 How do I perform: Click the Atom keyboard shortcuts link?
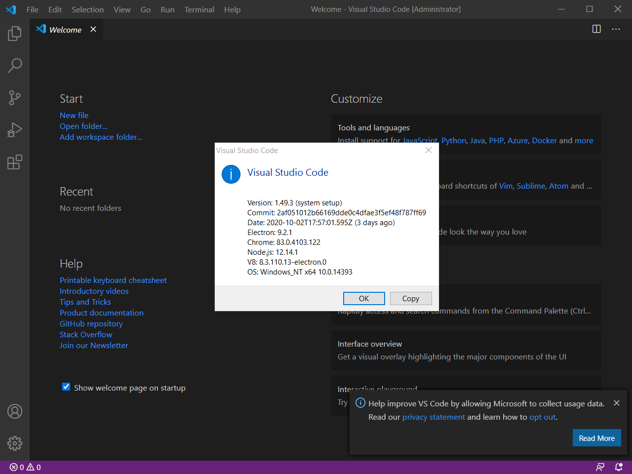[x=558, y=186]
